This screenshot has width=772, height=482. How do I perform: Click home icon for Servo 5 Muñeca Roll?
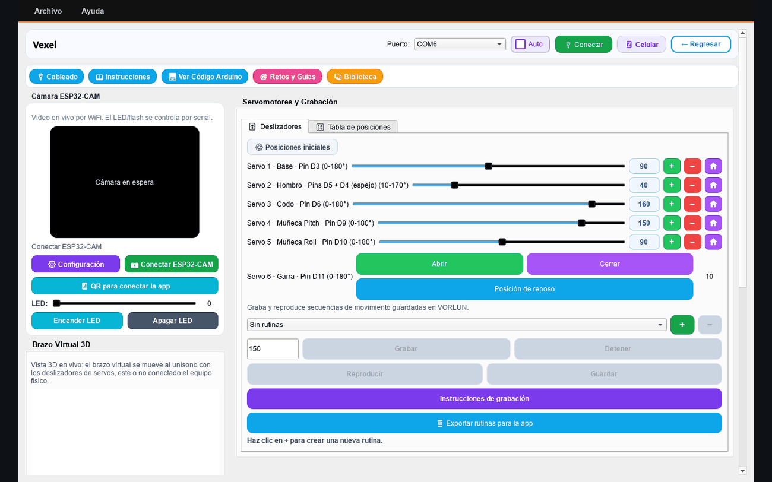pos(713,242)
